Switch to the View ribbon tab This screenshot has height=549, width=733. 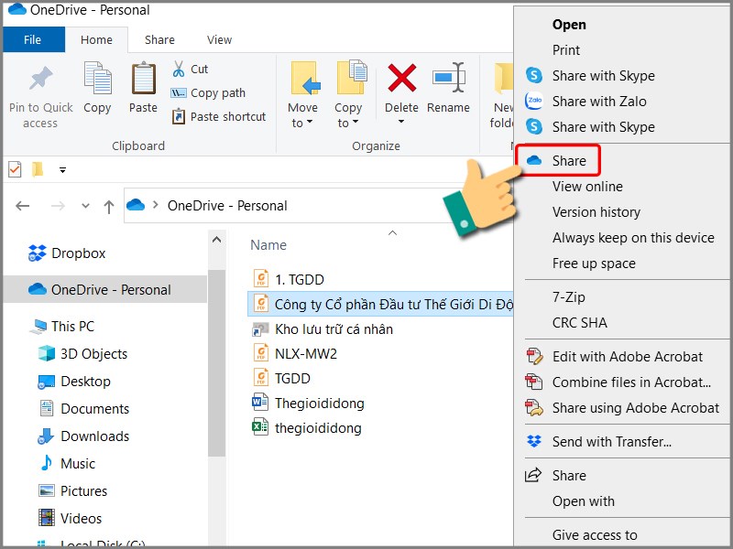[x=219, y=39]
